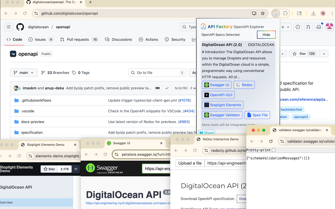Open the Chrome profile avatar
Screen dimensions: 335x209
[x=323, y=13]
